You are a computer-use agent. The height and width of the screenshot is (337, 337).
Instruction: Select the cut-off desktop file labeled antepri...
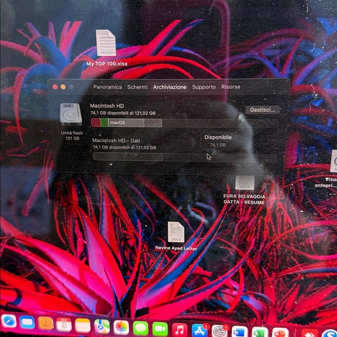tap(334, 161)
